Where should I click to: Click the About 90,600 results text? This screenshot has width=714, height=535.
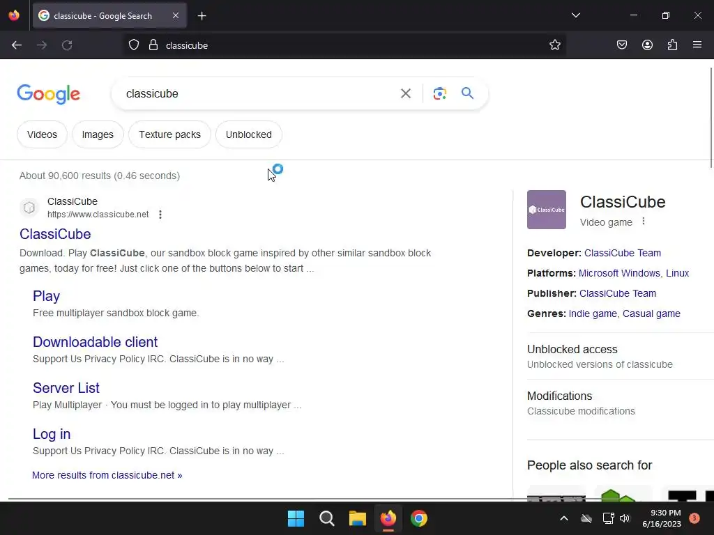click(100, 176)
